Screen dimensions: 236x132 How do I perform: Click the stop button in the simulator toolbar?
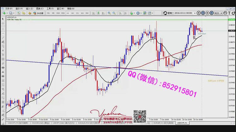coord(199,13)
